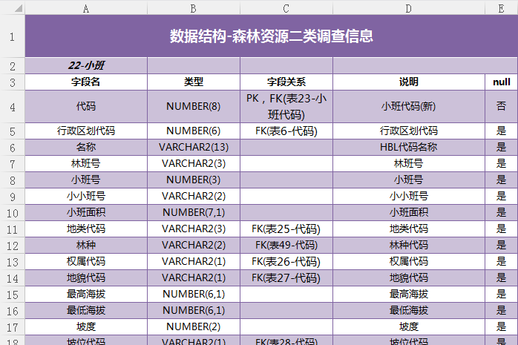Viewport: 518px width, 345px height.
Task: Select the cell labeled 22-小班
Action: [86, 65]
